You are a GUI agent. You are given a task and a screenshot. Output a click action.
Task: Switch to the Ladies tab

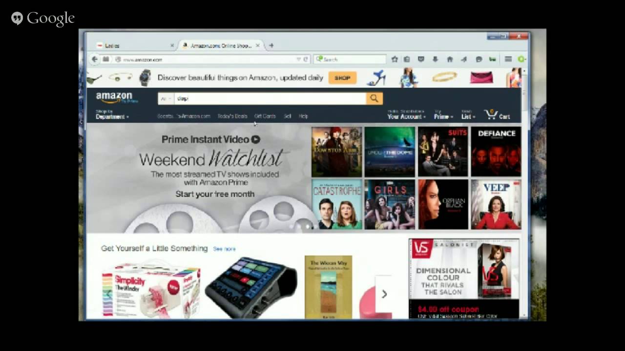pyautogui.click(x=134, y=45)
